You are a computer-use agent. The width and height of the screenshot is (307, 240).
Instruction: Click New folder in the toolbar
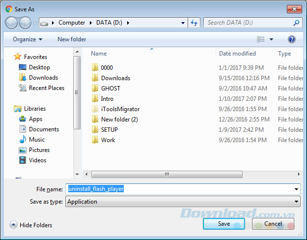72,39
